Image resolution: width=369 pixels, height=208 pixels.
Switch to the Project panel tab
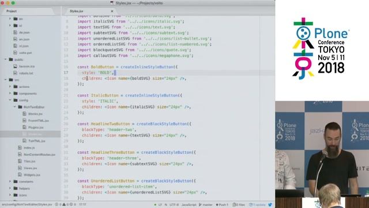[x=27, y=11]
